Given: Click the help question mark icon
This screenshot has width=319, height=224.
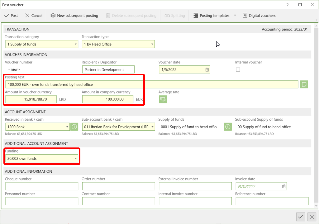Looking at the screenshot, I should (x=287, y=5).
